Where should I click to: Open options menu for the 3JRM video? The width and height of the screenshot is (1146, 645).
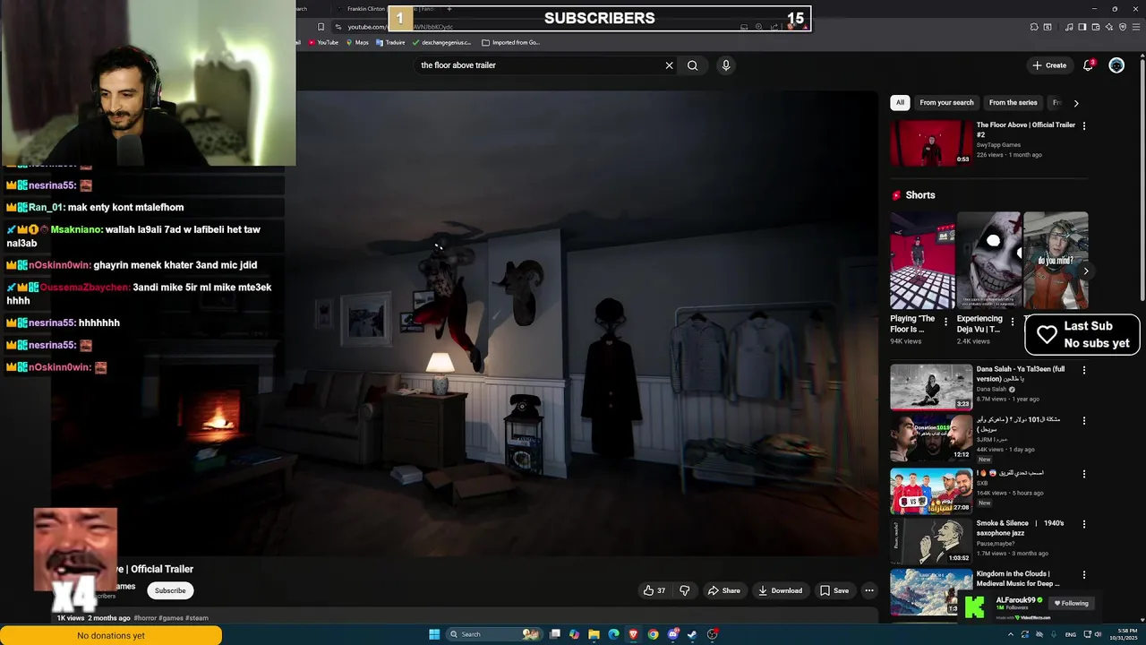point(1084,420)
